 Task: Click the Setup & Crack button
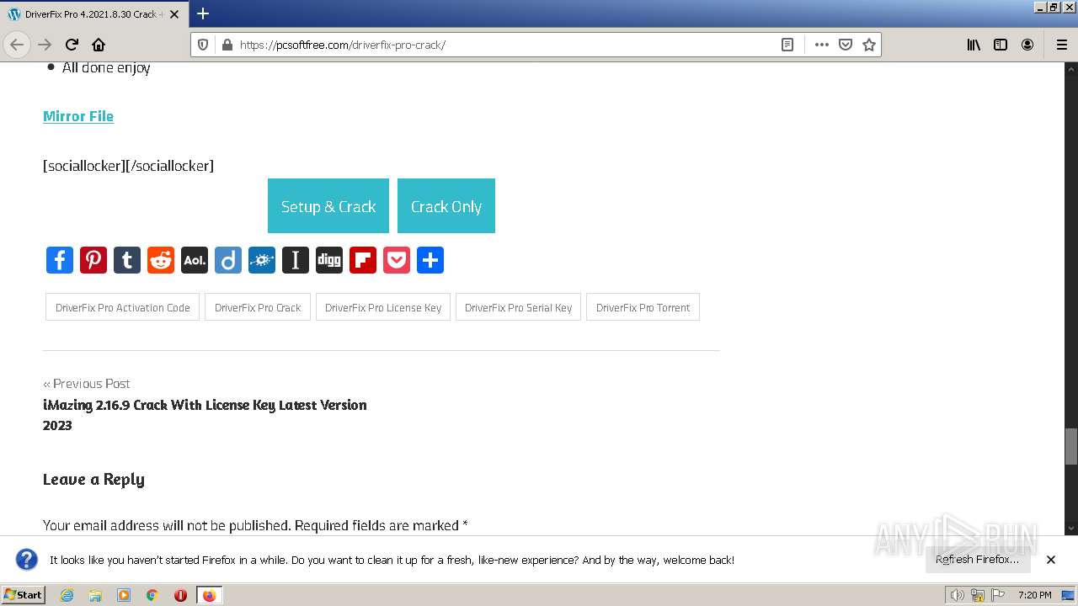point(328,206)
